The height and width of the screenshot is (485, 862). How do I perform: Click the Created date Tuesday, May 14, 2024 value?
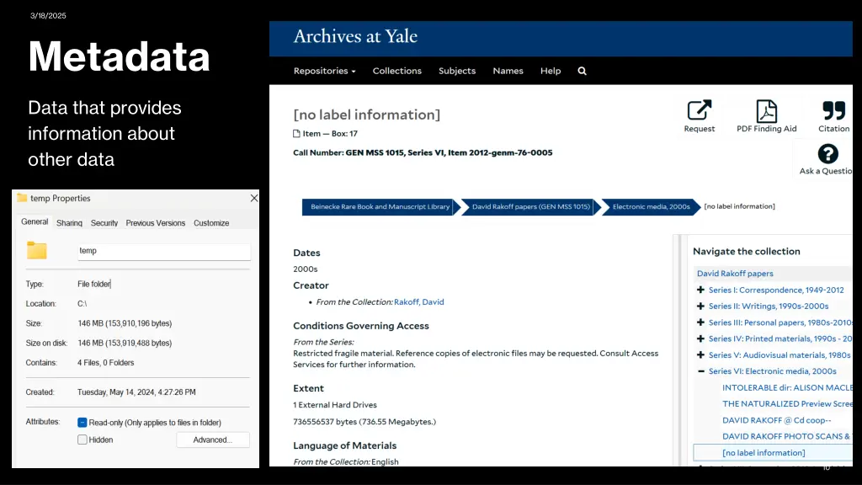click(136, 392)
